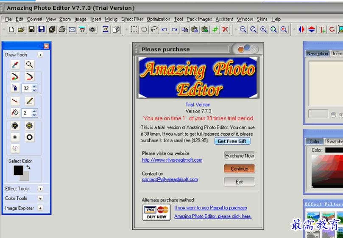Open a file using the folder icon
343x238 pixels.
[x=22, y=29]
